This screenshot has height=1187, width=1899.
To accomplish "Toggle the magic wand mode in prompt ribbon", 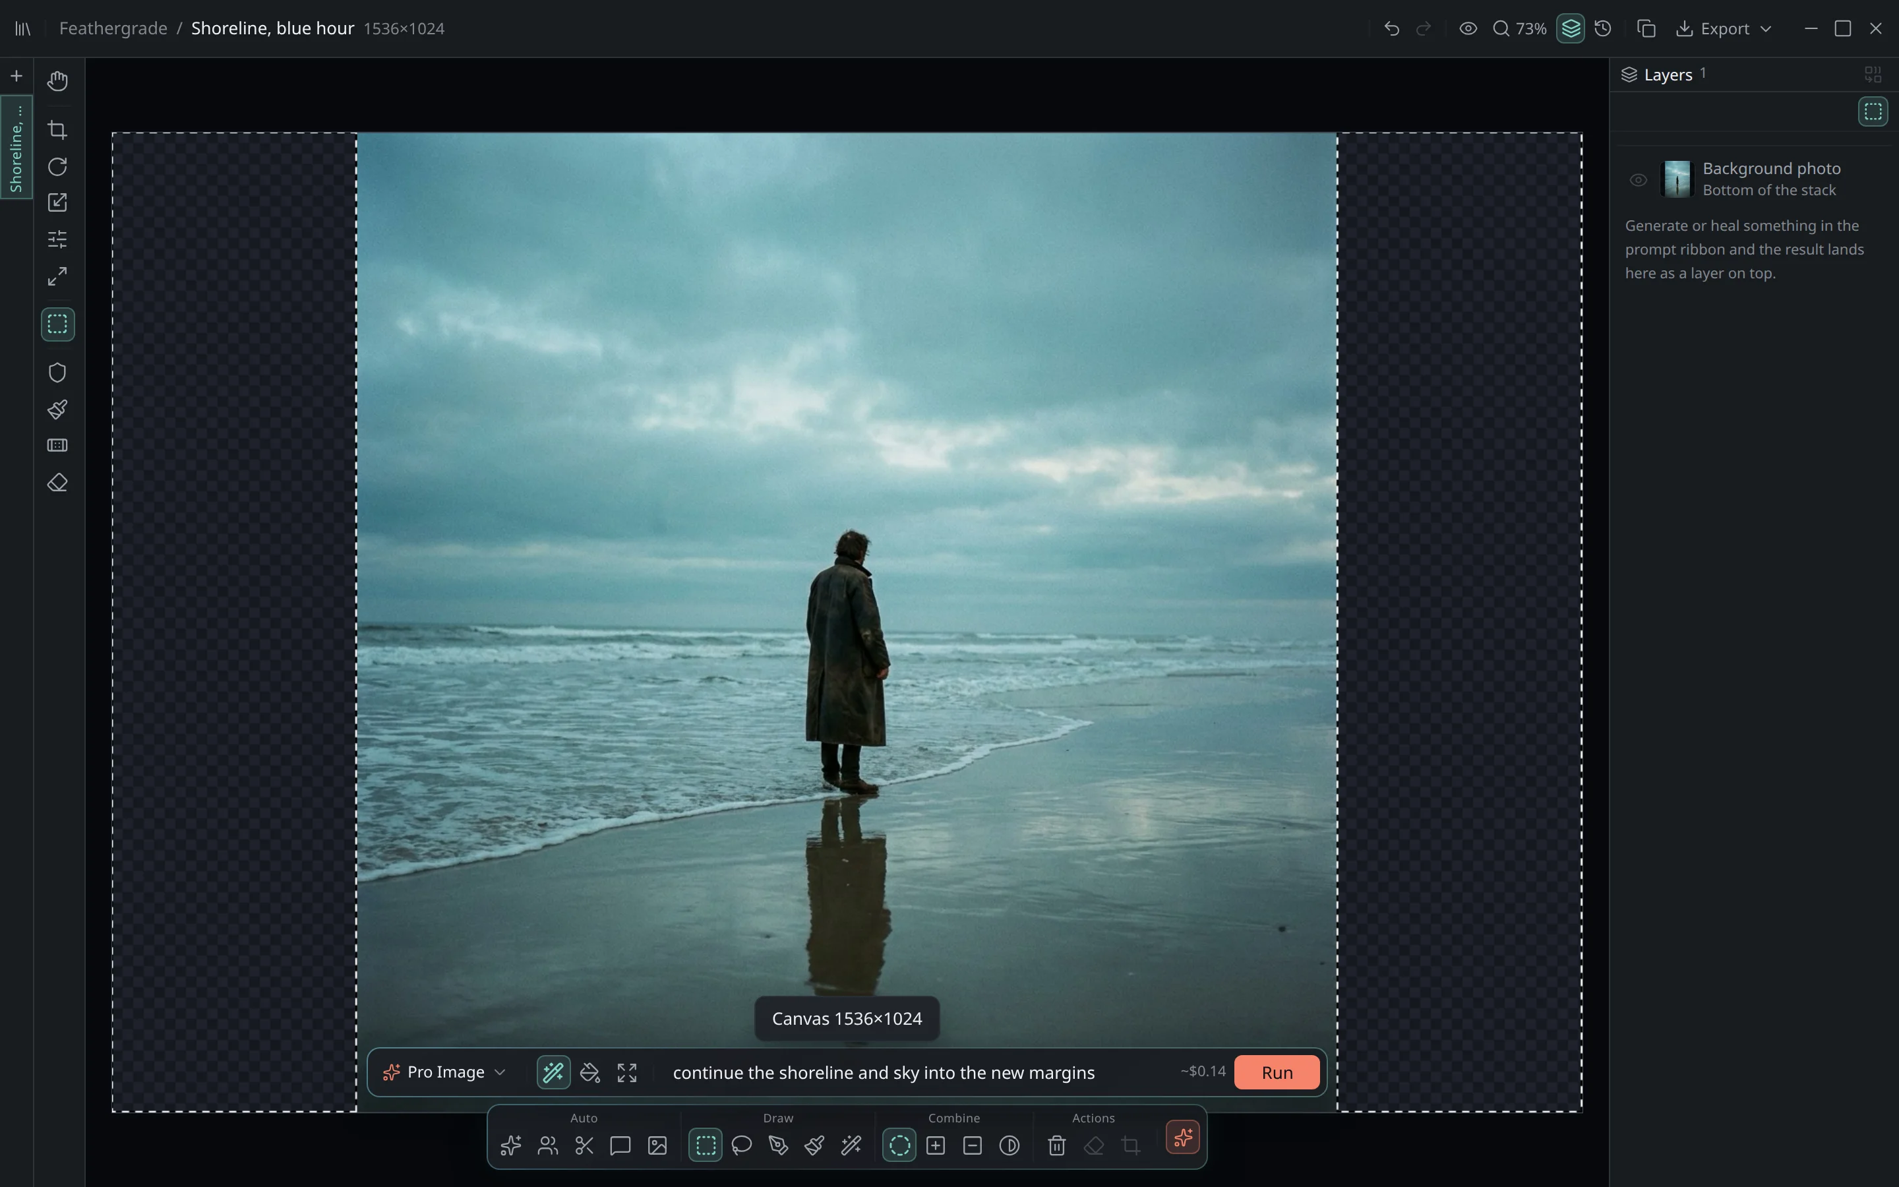I will pyautogui.click(x=553, y=1072).
